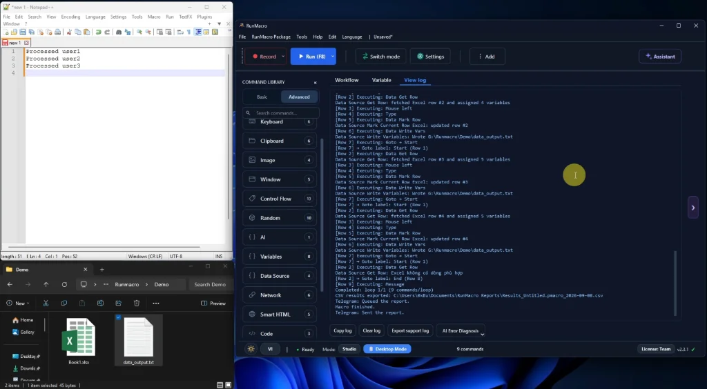Click the Search commands input field
Viewport: 707px width, 389px height.
pos(281,113)
